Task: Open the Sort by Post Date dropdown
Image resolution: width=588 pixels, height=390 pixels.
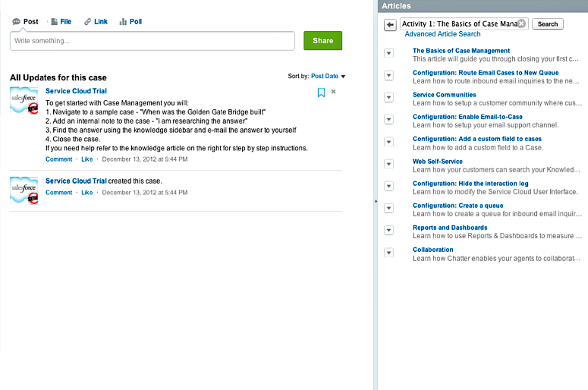Action: point(328,76)
